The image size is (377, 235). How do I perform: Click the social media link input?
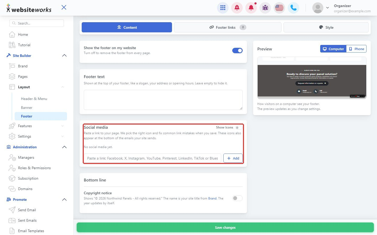153,158
